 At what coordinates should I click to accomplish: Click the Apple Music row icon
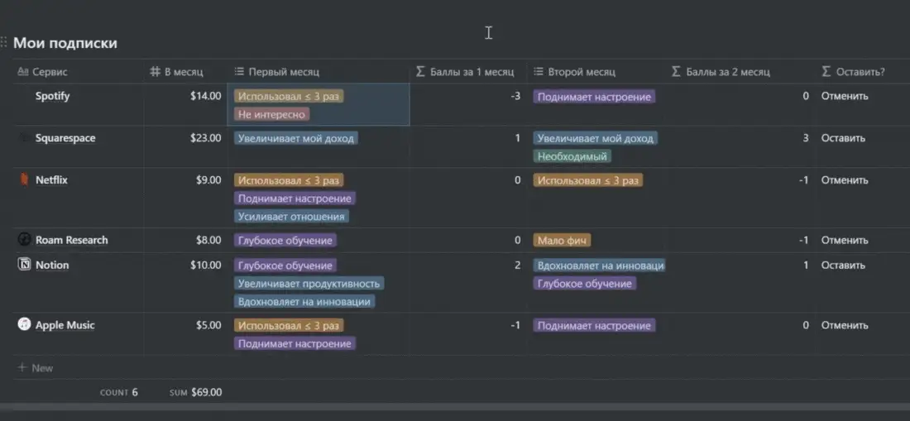[x=24, y=324]
